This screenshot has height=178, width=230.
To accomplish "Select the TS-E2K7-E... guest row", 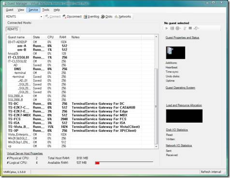I will coord(80,111).
